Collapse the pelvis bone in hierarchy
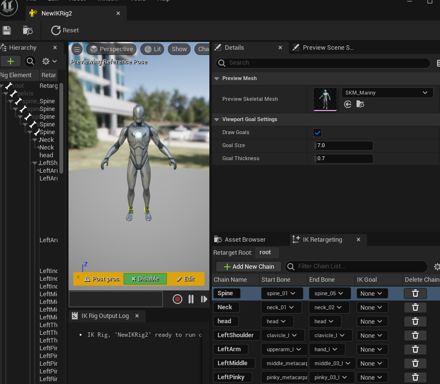 (x=6, y=94)
